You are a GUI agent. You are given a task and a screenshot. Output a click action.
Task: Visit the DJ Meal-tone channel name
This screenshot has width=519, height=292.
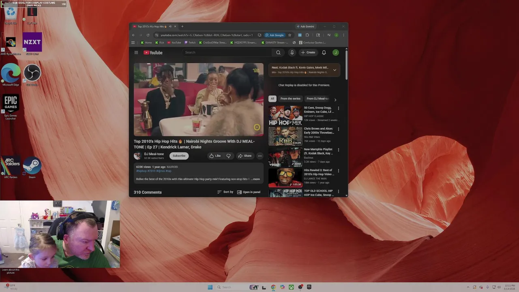[154, 154]
